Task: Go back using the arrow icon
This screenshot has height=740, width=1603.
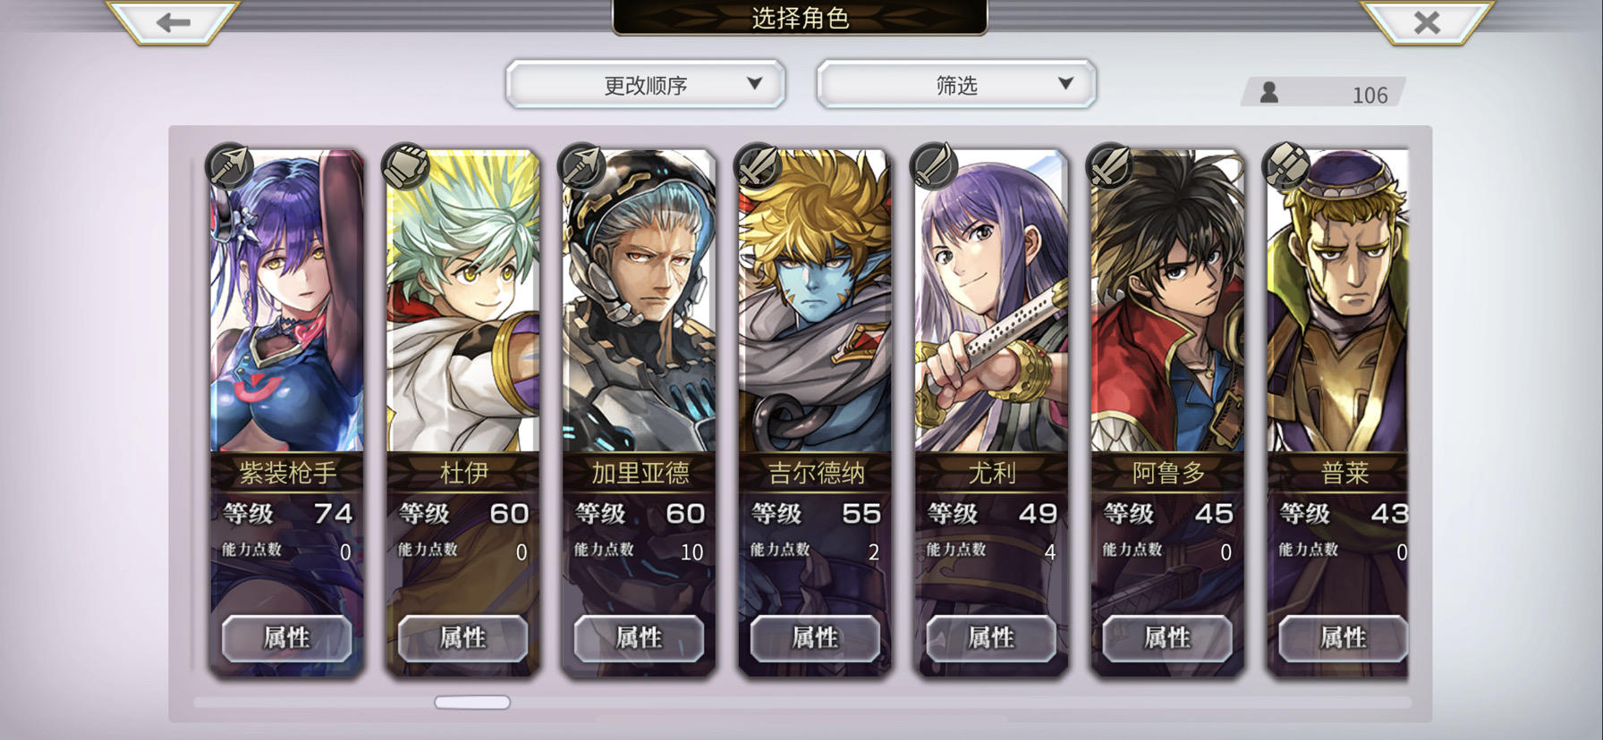Action: tap(173, 21)
